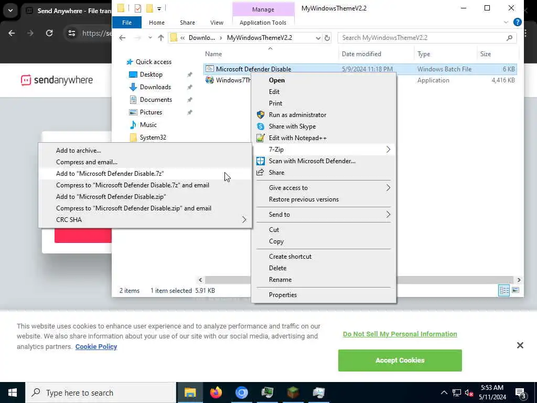537x403 pixels.
Task: Choose Add to archive... in 7-Zip menu
Action: [x=145, y=151]
